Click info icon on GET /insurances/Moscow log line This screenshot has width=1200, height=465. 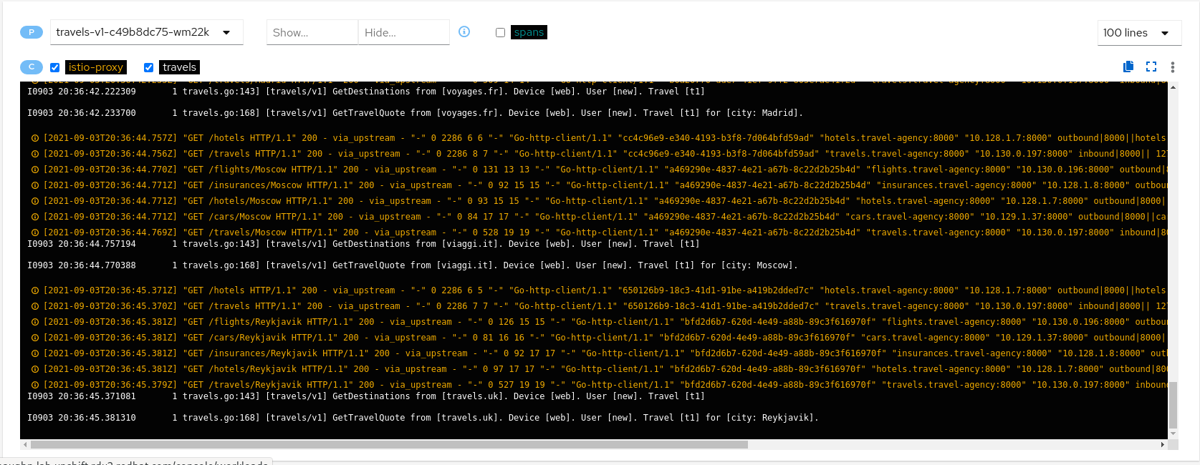34,185
